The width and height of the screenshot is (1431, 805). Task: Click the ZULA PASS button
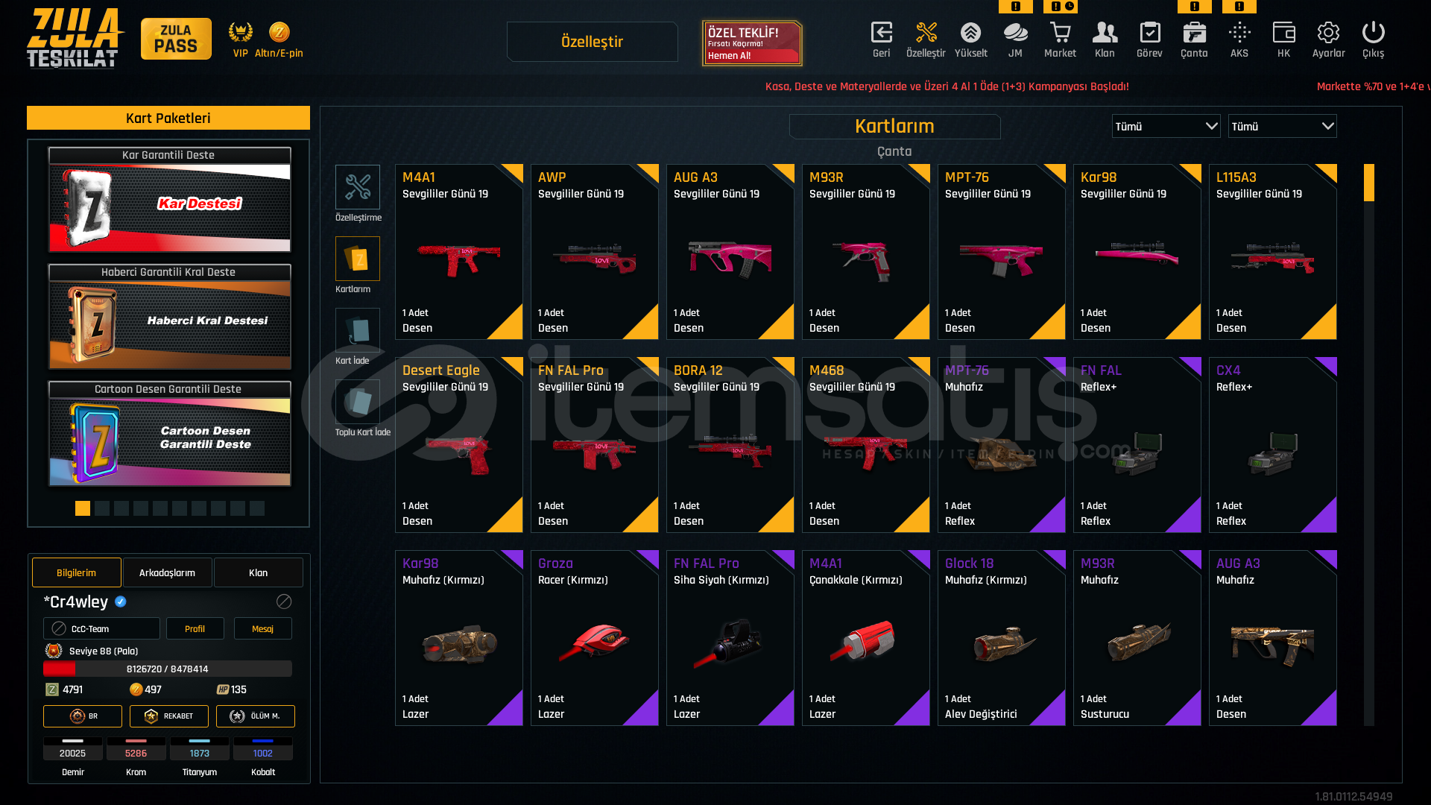[x=176, y=39]
